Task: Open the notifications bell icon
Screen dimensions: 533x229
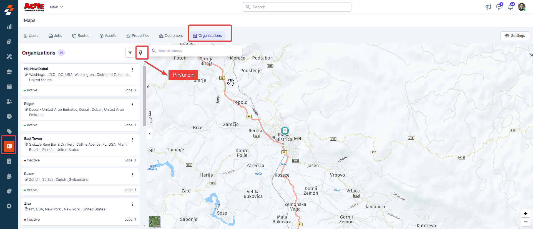Action: pos(510,7)
